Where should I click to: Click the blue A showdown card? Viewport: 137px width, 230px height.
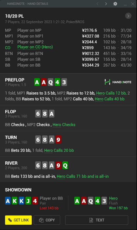(x=8, y=201)
